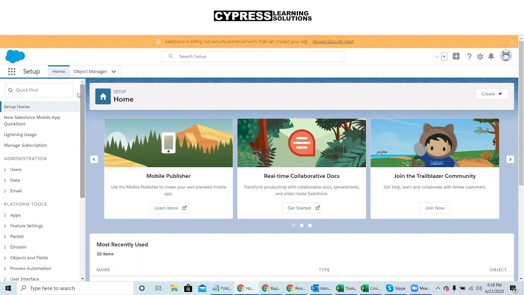Viewport: 524px width, 295px height.
Task: Click the Real-time Collaborative Docs card image
Action: [x=302, y=143]
